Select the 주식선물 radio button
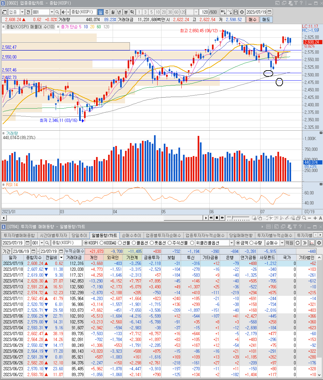 click(x=170, y=243)
